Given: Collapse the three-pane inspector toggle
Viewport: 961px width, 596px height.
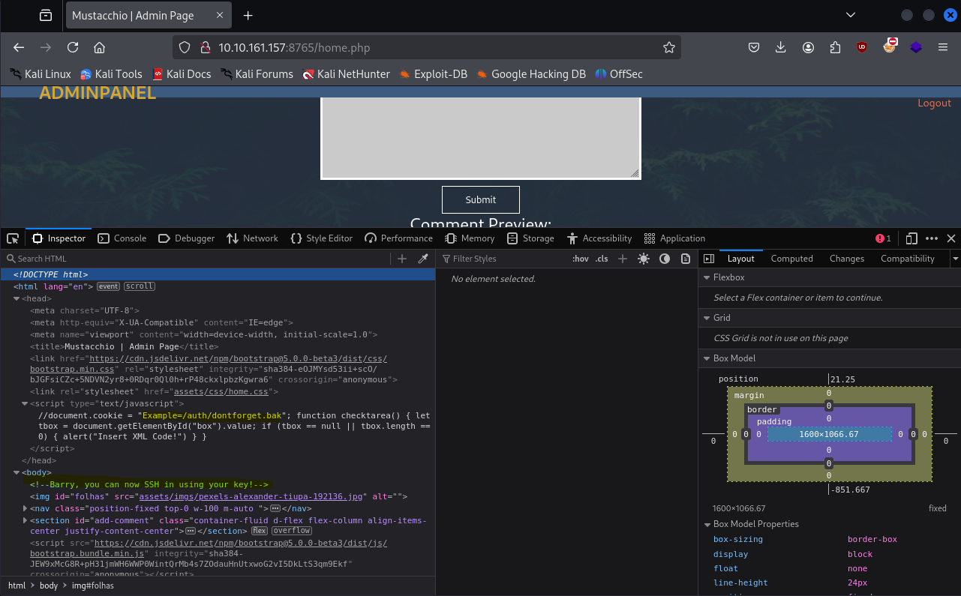Looking at the screenshot, I should [x=709, y=259].
